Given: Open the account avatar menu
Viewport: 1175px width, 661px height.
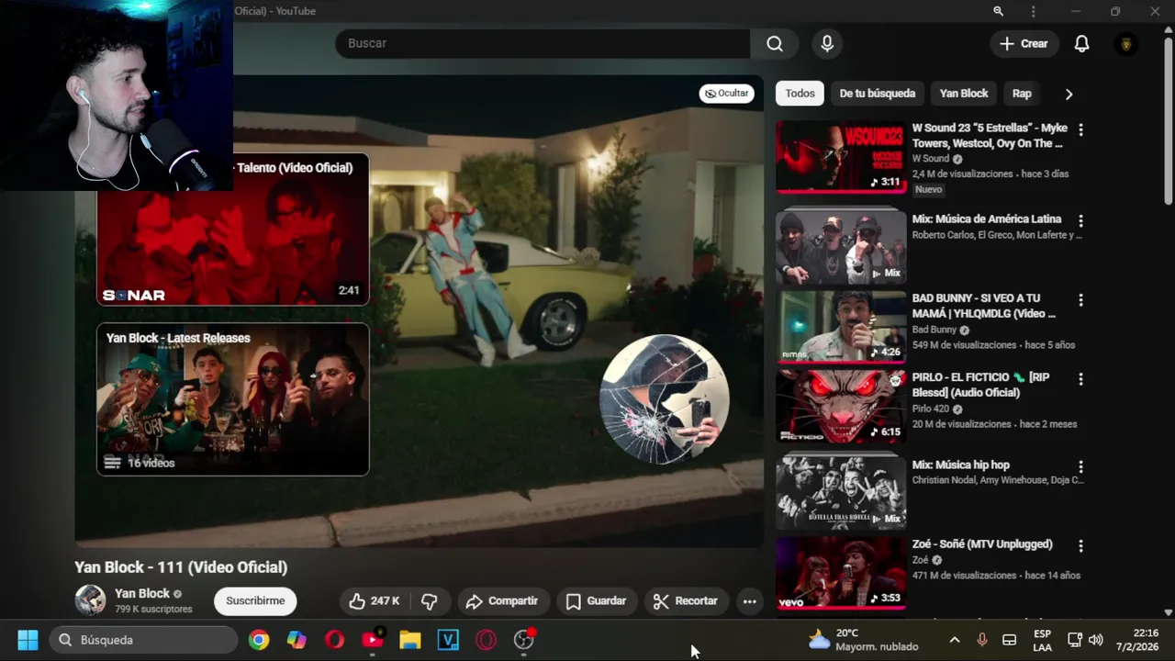Looking at the screenshot, I should (x=1125, y=44).
